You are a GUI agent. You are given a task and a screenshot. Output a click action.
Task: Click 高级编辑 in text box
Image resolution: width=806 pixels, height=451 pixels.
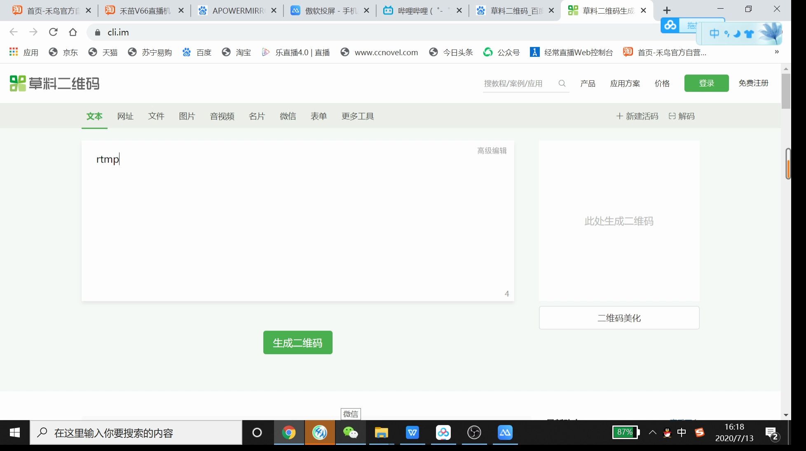[492, 151]
